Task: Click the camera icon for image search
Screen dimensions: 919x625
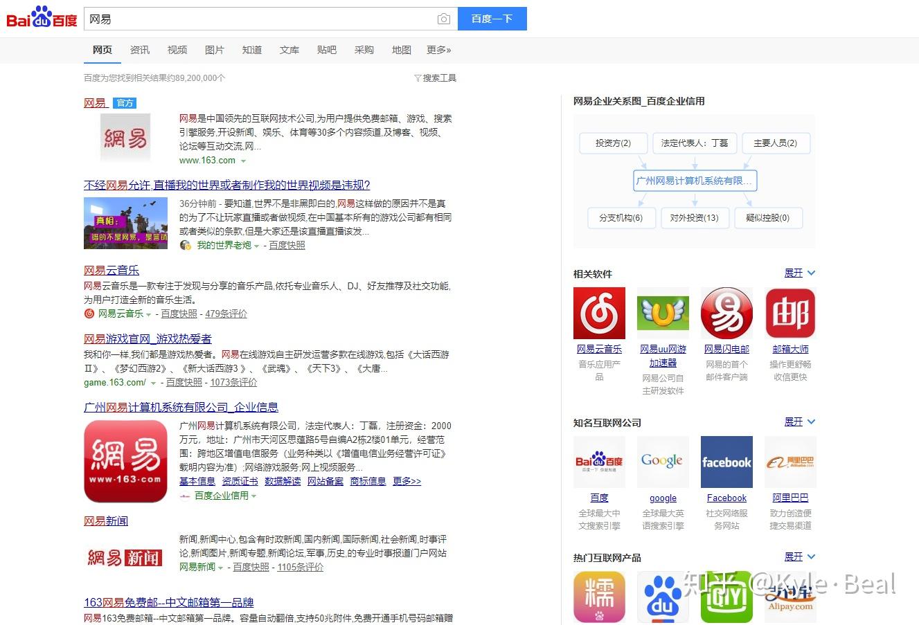Action: 443,19
